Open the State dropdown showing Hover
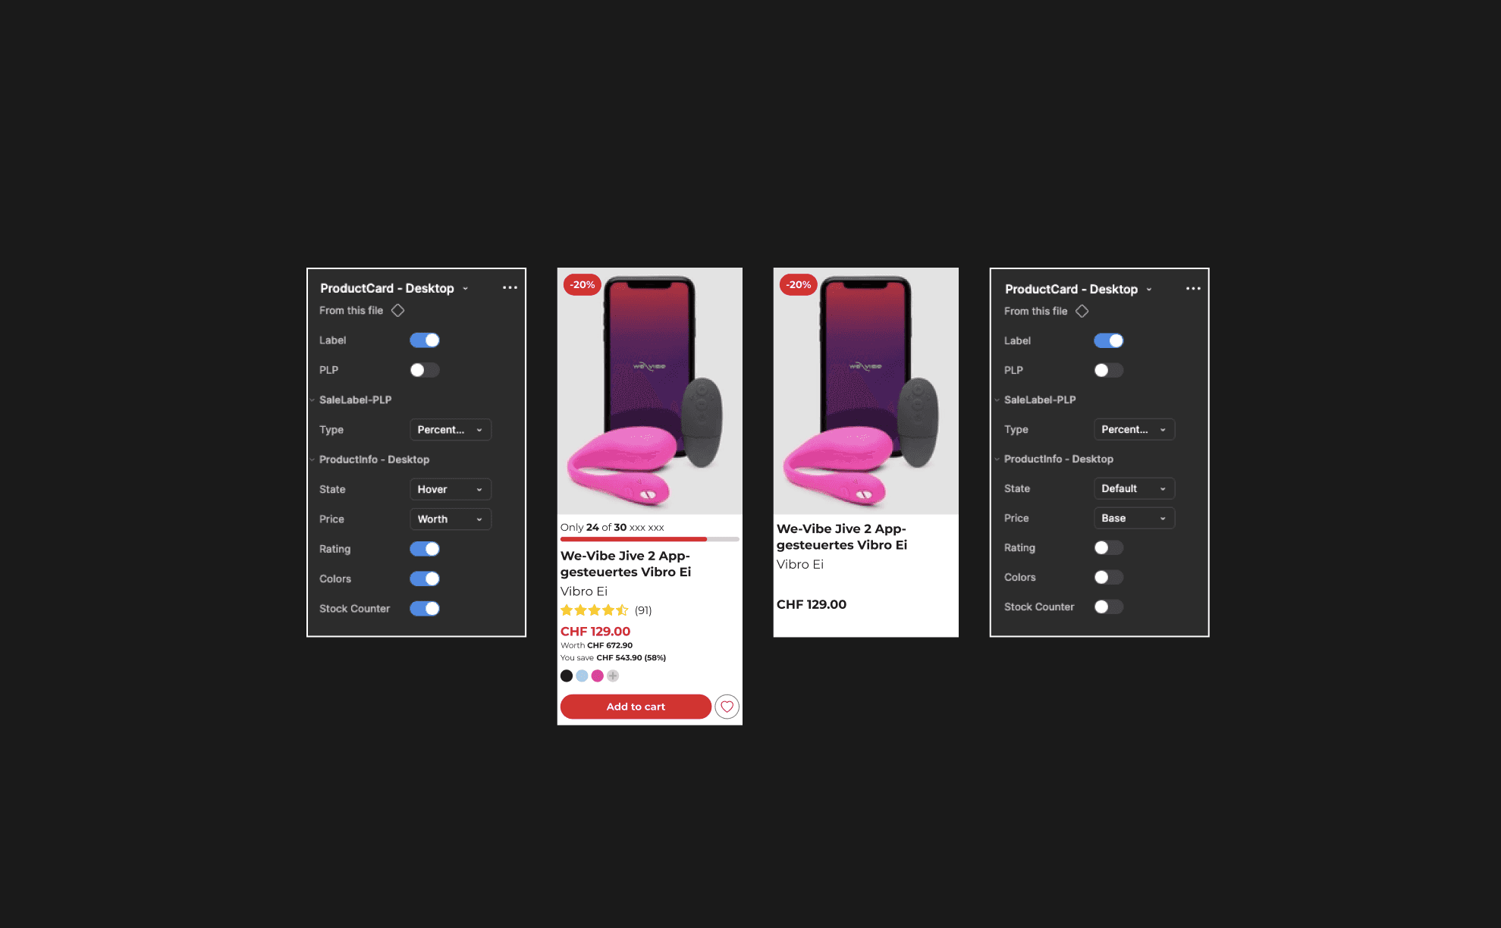This screenshot has width=1501, height=928. click(451, 490)
